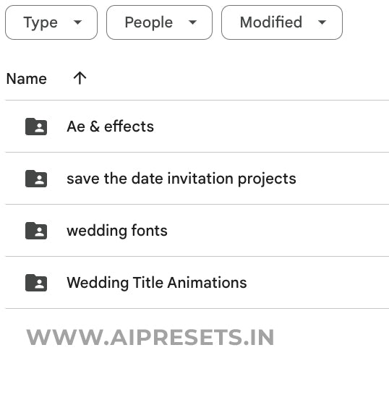
Task: Select the Wedding Title Animations folder icon
Action: click(36, 283)
